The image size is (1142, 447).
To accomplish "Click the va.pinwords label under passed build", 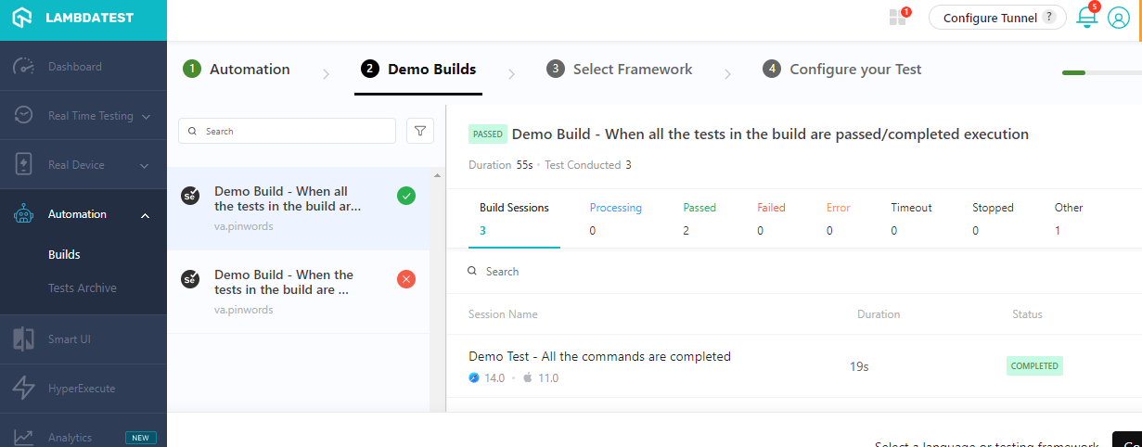I will [244, 225].
